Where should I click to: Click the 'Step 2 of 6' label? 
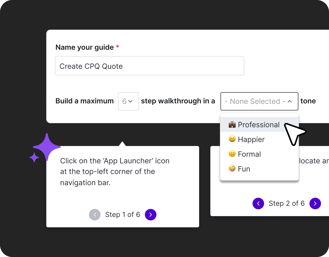pos(286,203)
